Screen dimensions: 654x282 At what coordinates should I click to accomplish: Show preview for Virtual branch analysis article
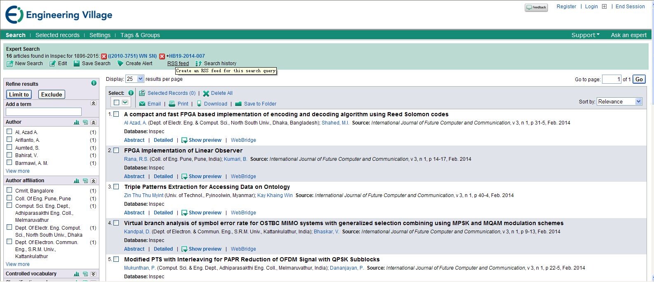[201, 249]
